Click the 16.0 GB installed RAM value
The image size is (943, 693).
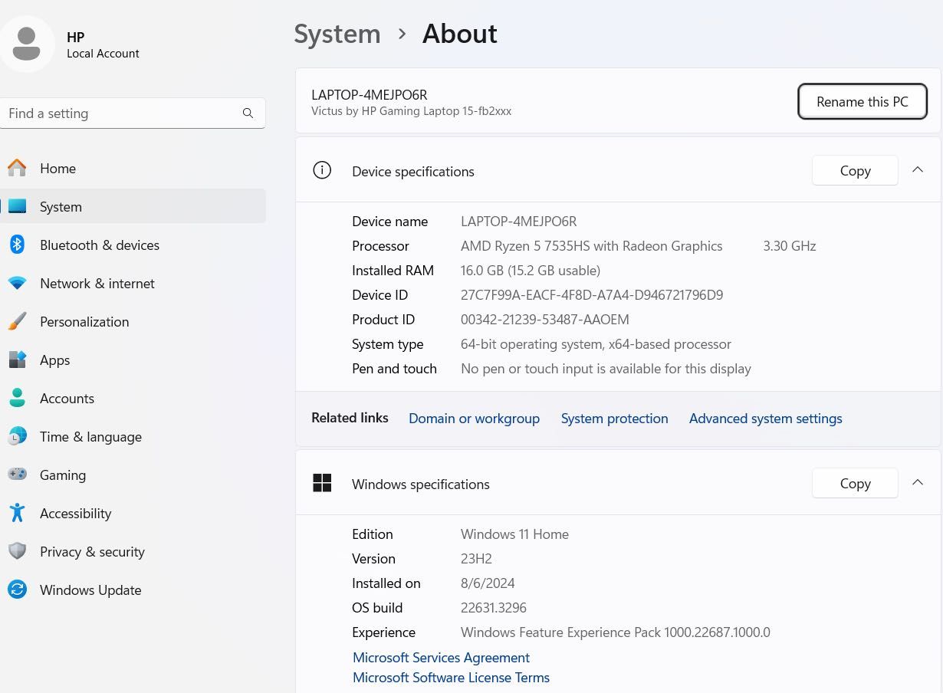(x=531, y=271)
